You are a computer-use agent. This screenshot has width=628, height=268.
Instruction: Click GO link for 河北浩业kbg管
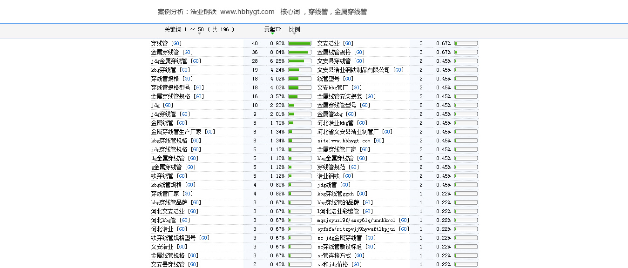[362, 123]
